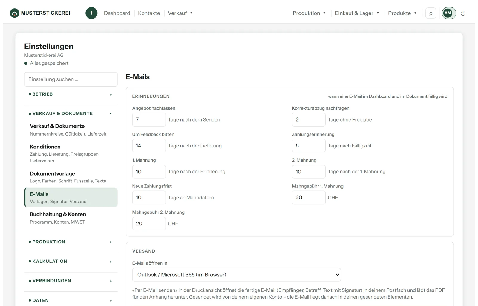Expand the BETRIEB section
This screenshot has width=478, height=306.
[71, 94]
